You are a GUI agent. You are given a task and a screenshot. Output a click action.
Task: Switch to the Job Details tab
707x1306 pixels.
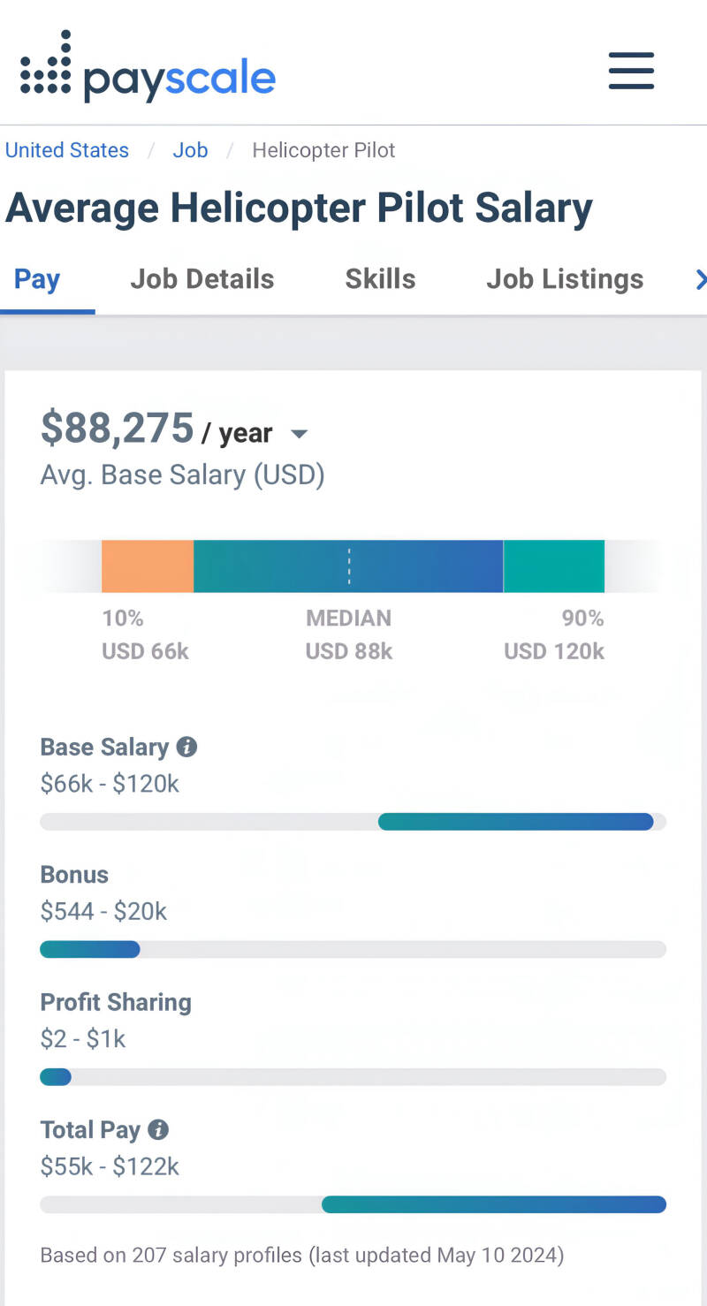pos(202,279)
